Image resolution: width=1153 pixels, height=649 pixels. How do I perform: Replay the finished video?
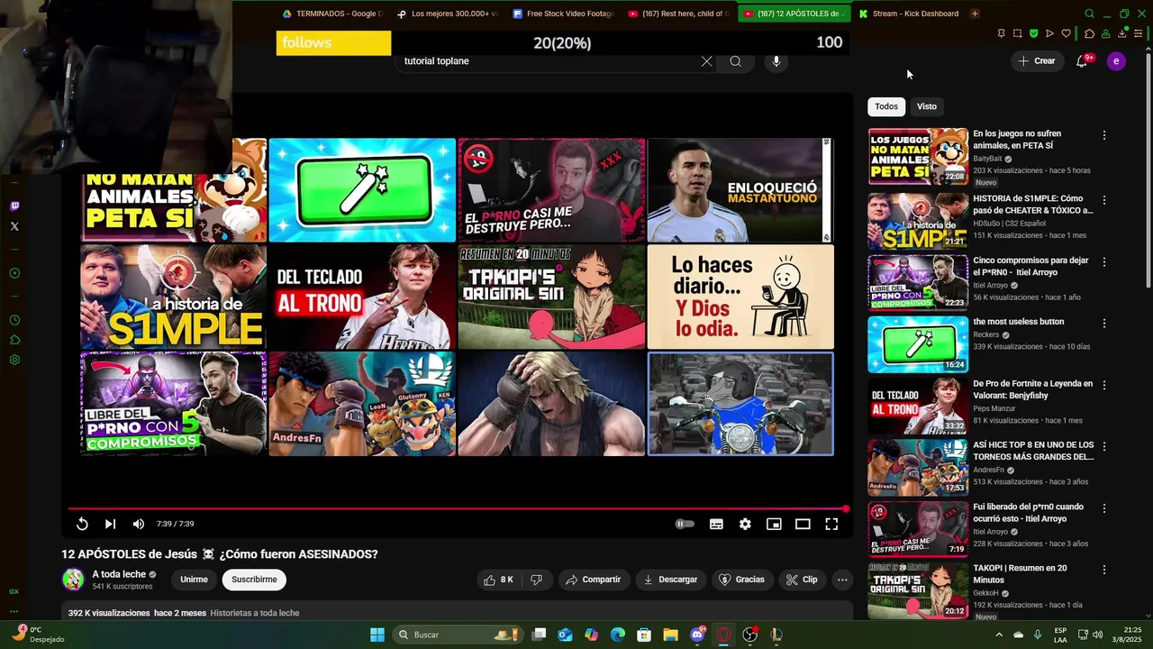point(82,524)
